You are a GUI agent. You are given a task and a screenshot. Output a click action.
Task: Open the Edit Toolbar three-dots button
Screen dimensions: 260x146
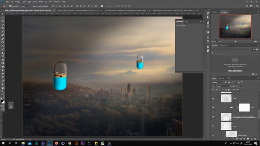[x=2, y=95]
